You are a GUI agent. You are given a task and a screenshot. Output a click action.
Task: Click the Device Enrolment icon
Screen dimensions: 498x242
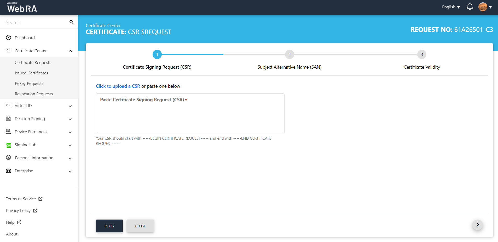click(x=9, y=132)
